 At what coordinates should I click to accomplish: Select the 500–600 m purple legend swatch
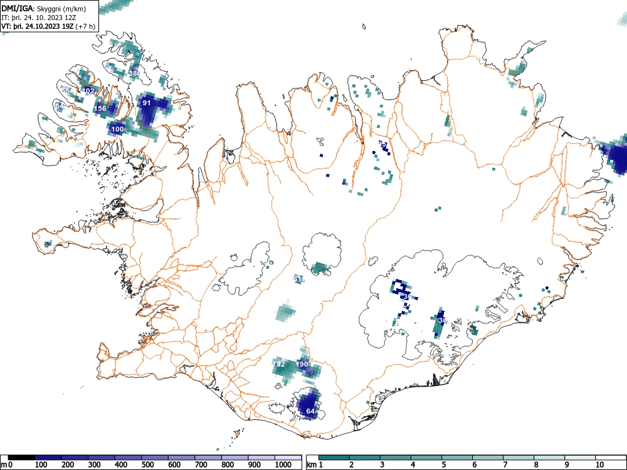click(x=155, y=457)
